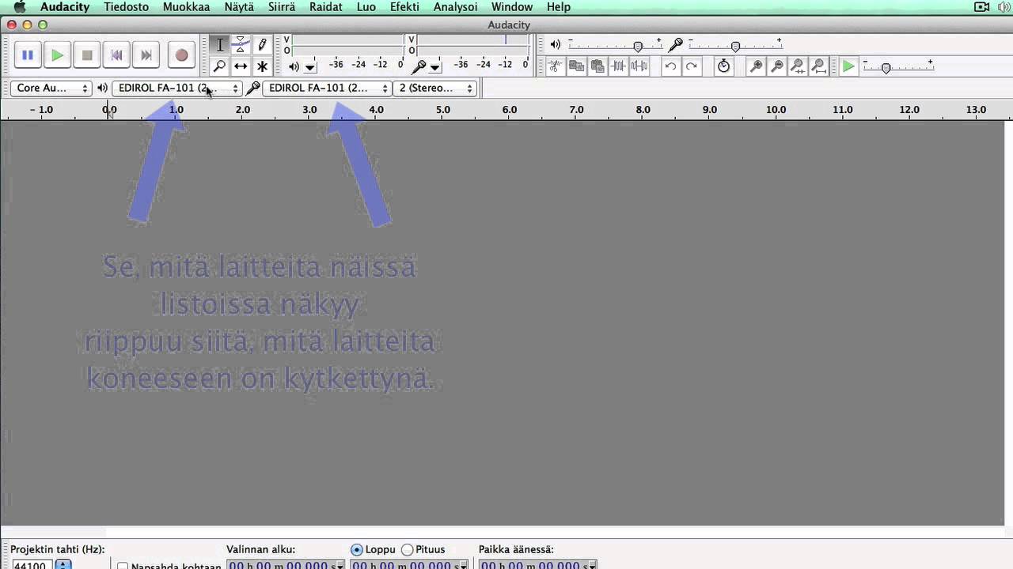Open the Efekti menu
The height and width of the screenshot is (569, 1013).
(x=404, y=7)
